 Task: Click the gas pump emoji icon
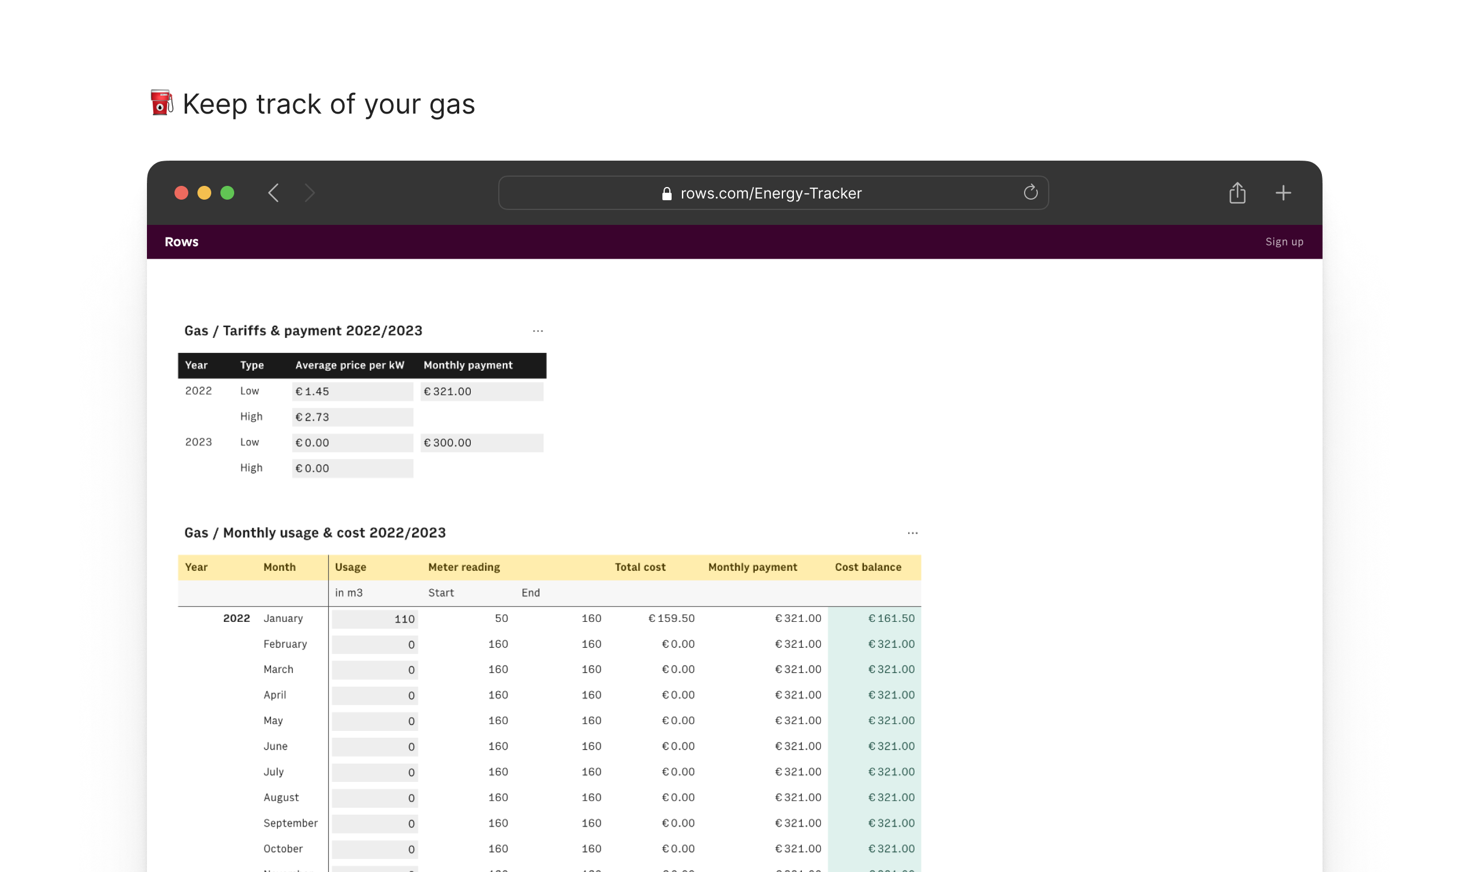(x=161, y=103)
